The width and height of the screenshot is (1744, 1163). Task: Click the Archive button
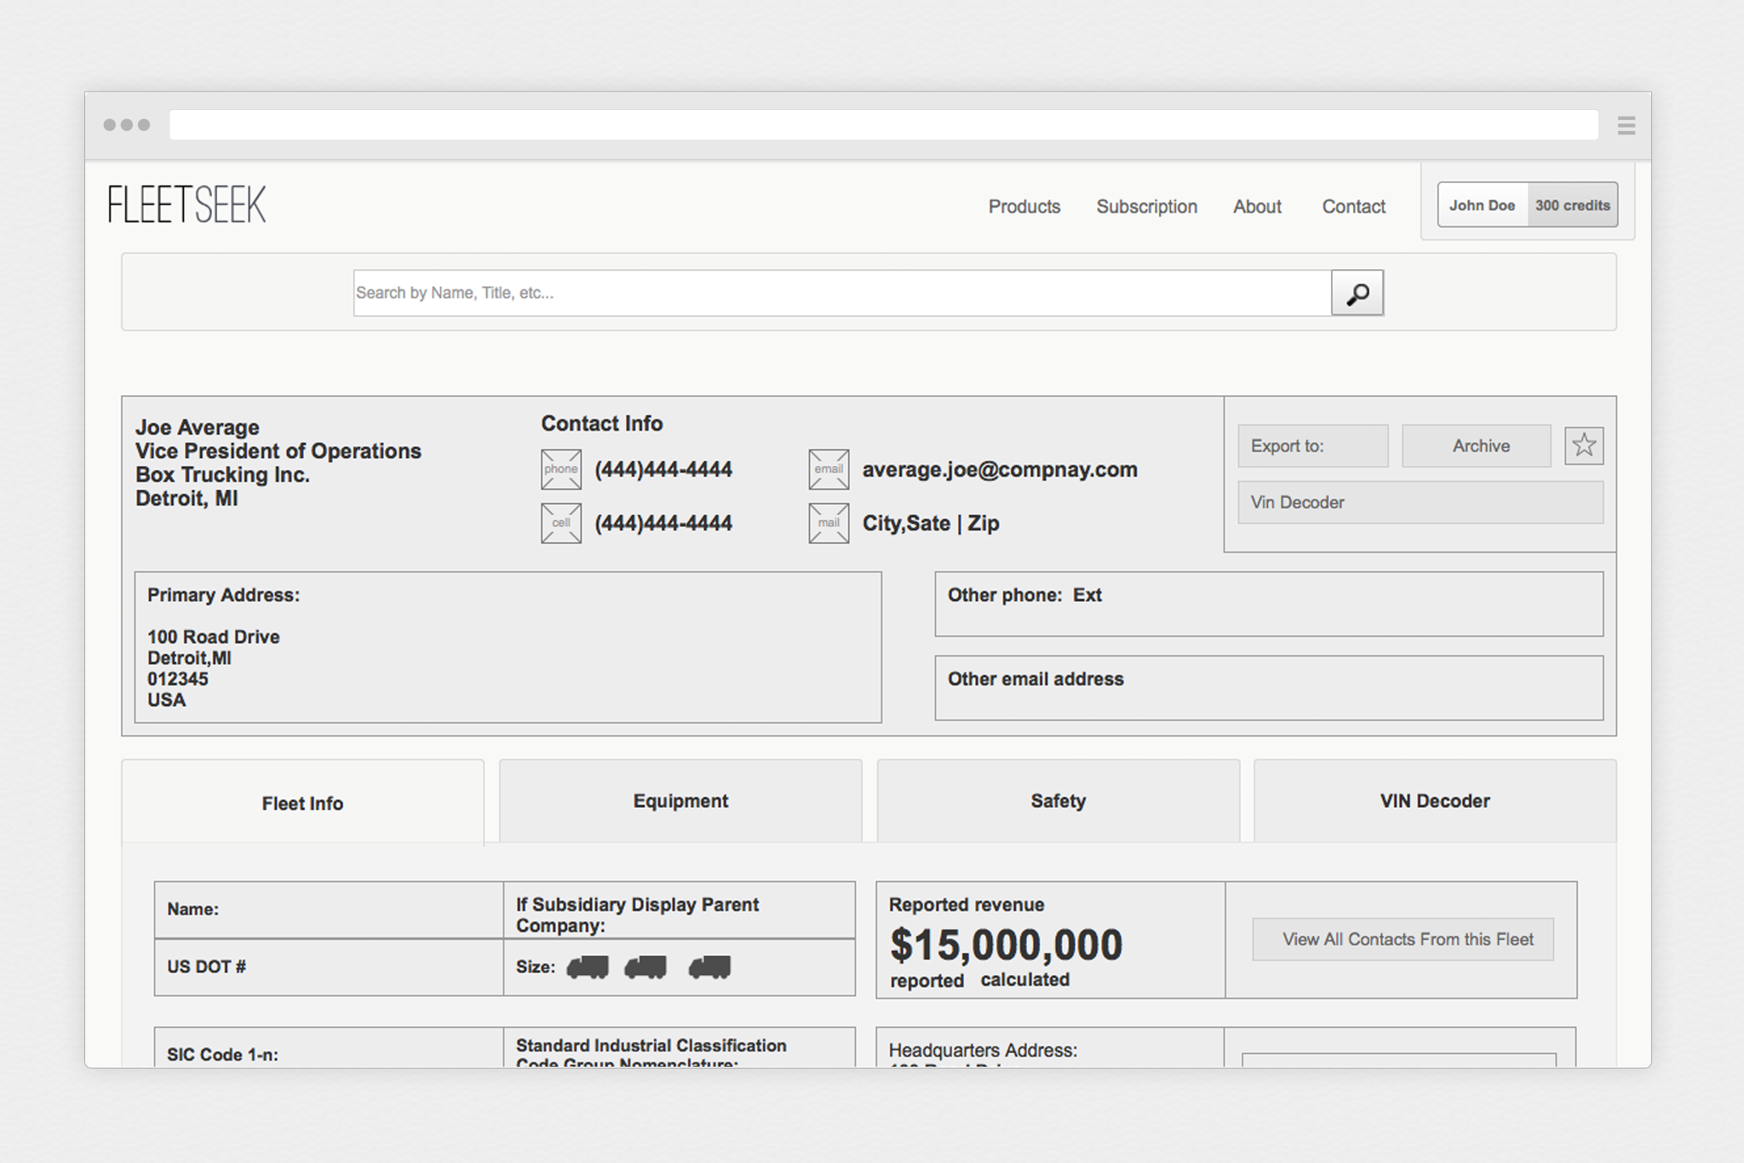(x=1480, y=446)
